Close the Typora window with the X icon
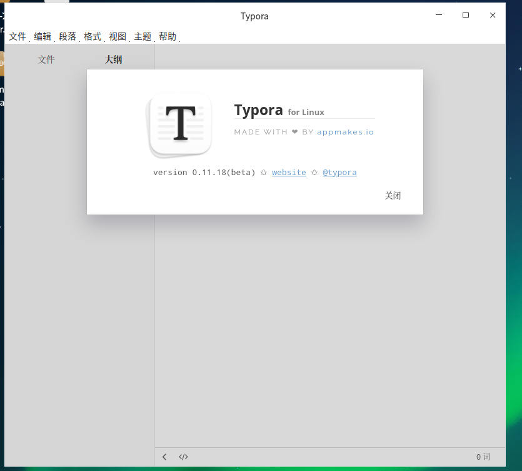This screenshot has height=471, width=522. [493, 16]
